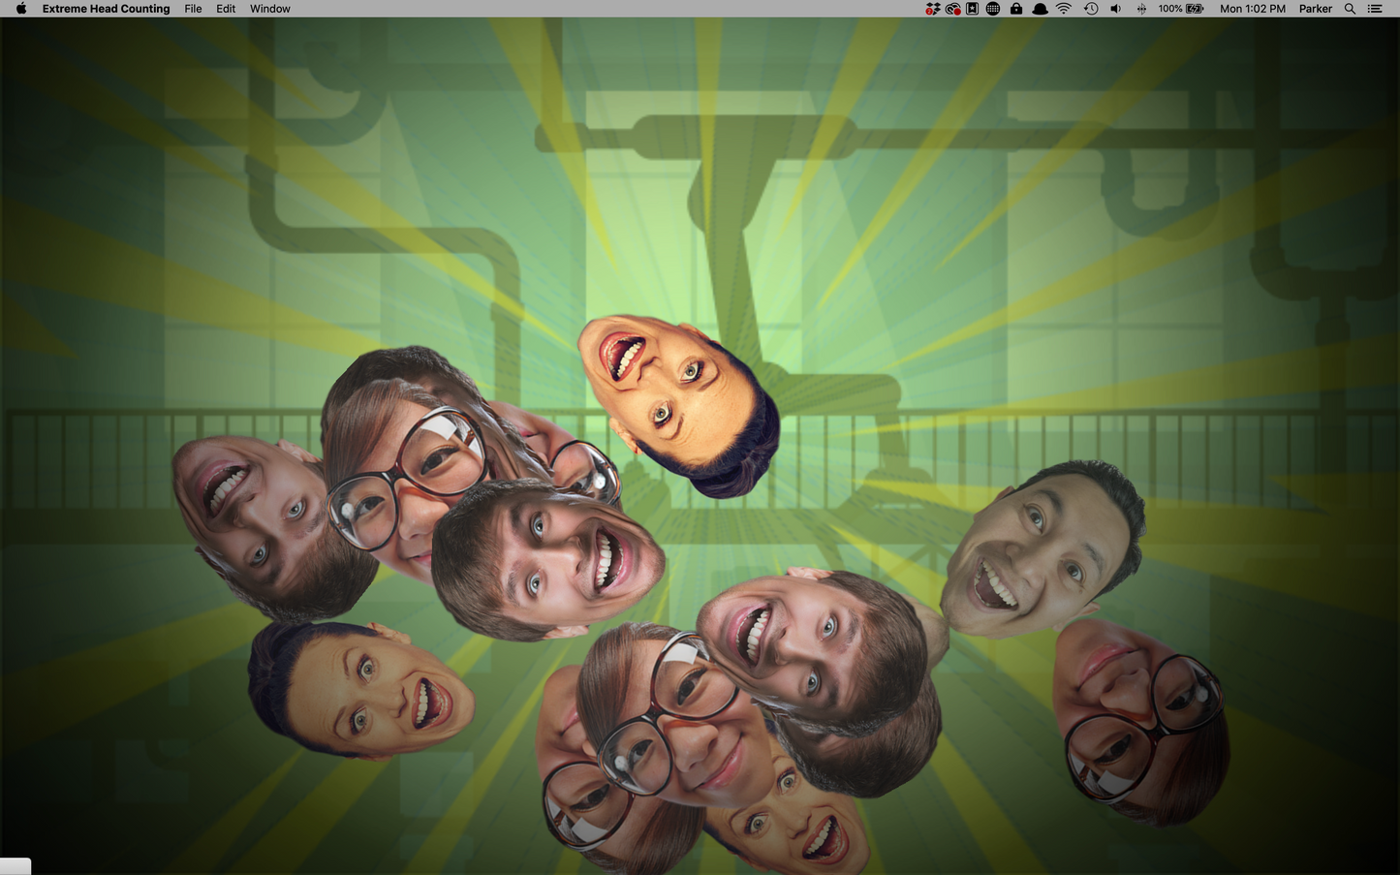The width and height of the screenshot is (1400, 875).
Task: Open the Window menu
Action: click(270, 9)
